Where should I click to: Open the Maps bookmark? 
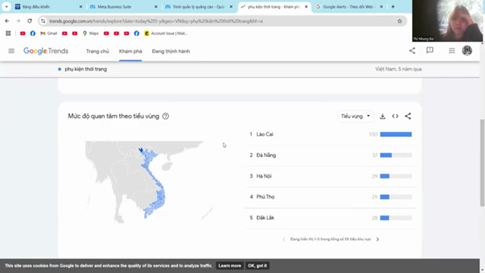click(90, 33)
